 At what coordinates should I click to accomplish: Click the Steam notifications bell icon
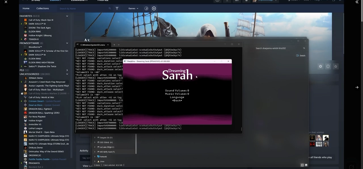tap(246, 1)
